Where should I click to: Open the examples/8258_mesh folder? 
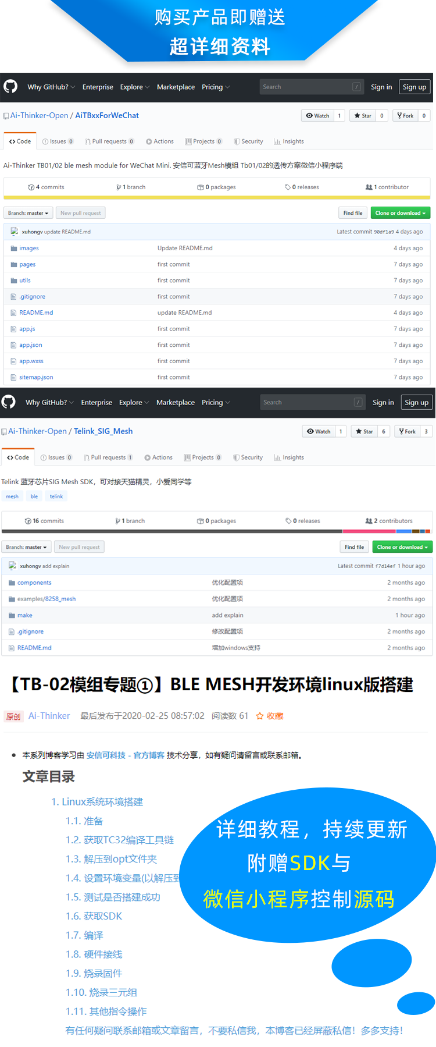click(x=47, y=599)
